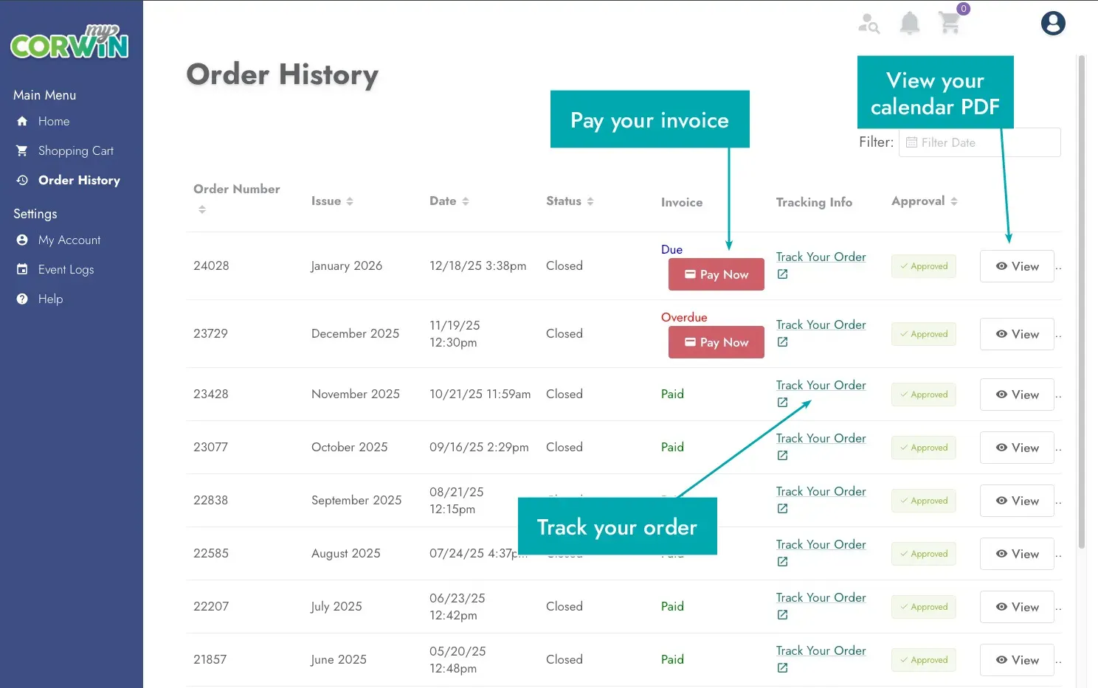This screenshot has width=1098, height=688.
Task: Click external link icon for order 22207
Action: point(783,615)
